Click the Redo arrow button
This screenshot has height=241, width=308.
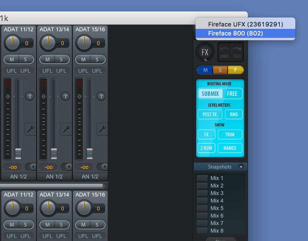(237, 52)
